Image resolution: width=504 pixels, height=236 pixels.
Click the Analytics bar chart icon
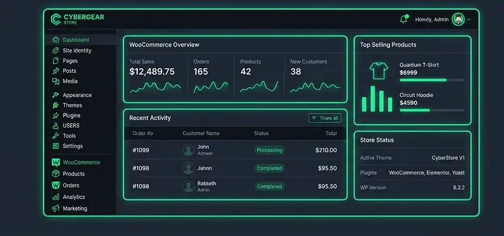pos(56,197)
